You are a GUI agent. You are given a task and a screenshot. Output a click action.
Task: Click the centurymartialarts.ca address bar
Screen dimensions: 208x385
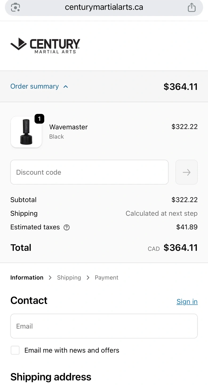coord(104,7)
